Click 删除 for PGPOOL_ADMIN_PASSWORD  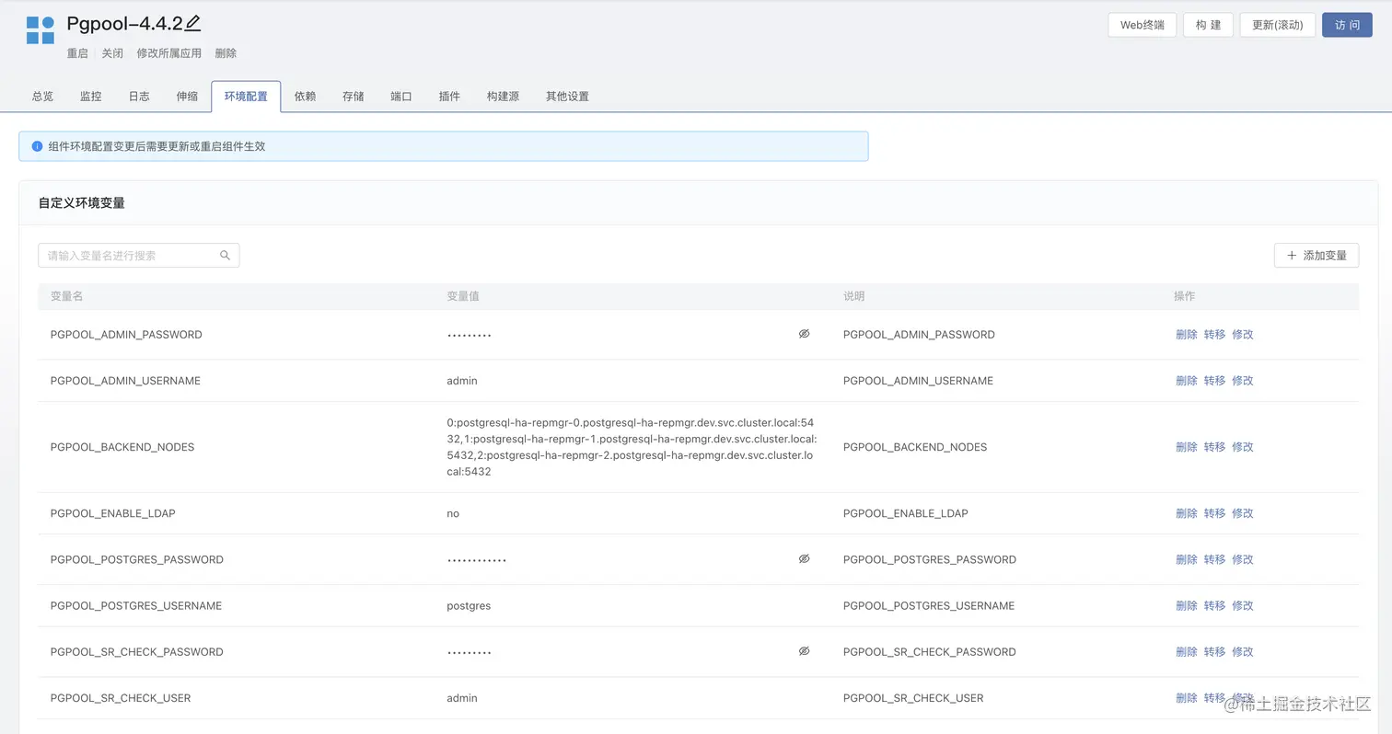1187,335
